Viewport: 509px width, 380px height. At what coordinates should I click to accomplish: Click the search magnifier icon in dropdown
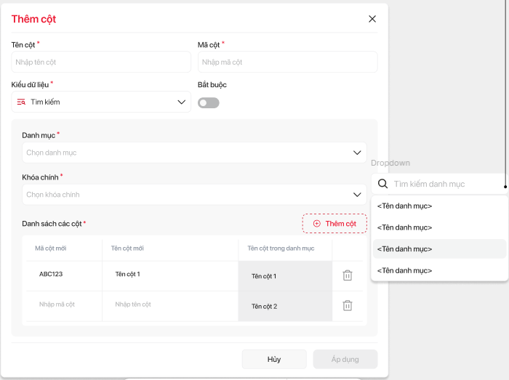coord(383,185)
